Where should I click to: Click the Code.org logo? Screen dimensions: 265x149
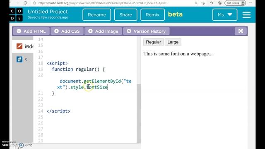[x=16, y=14]
